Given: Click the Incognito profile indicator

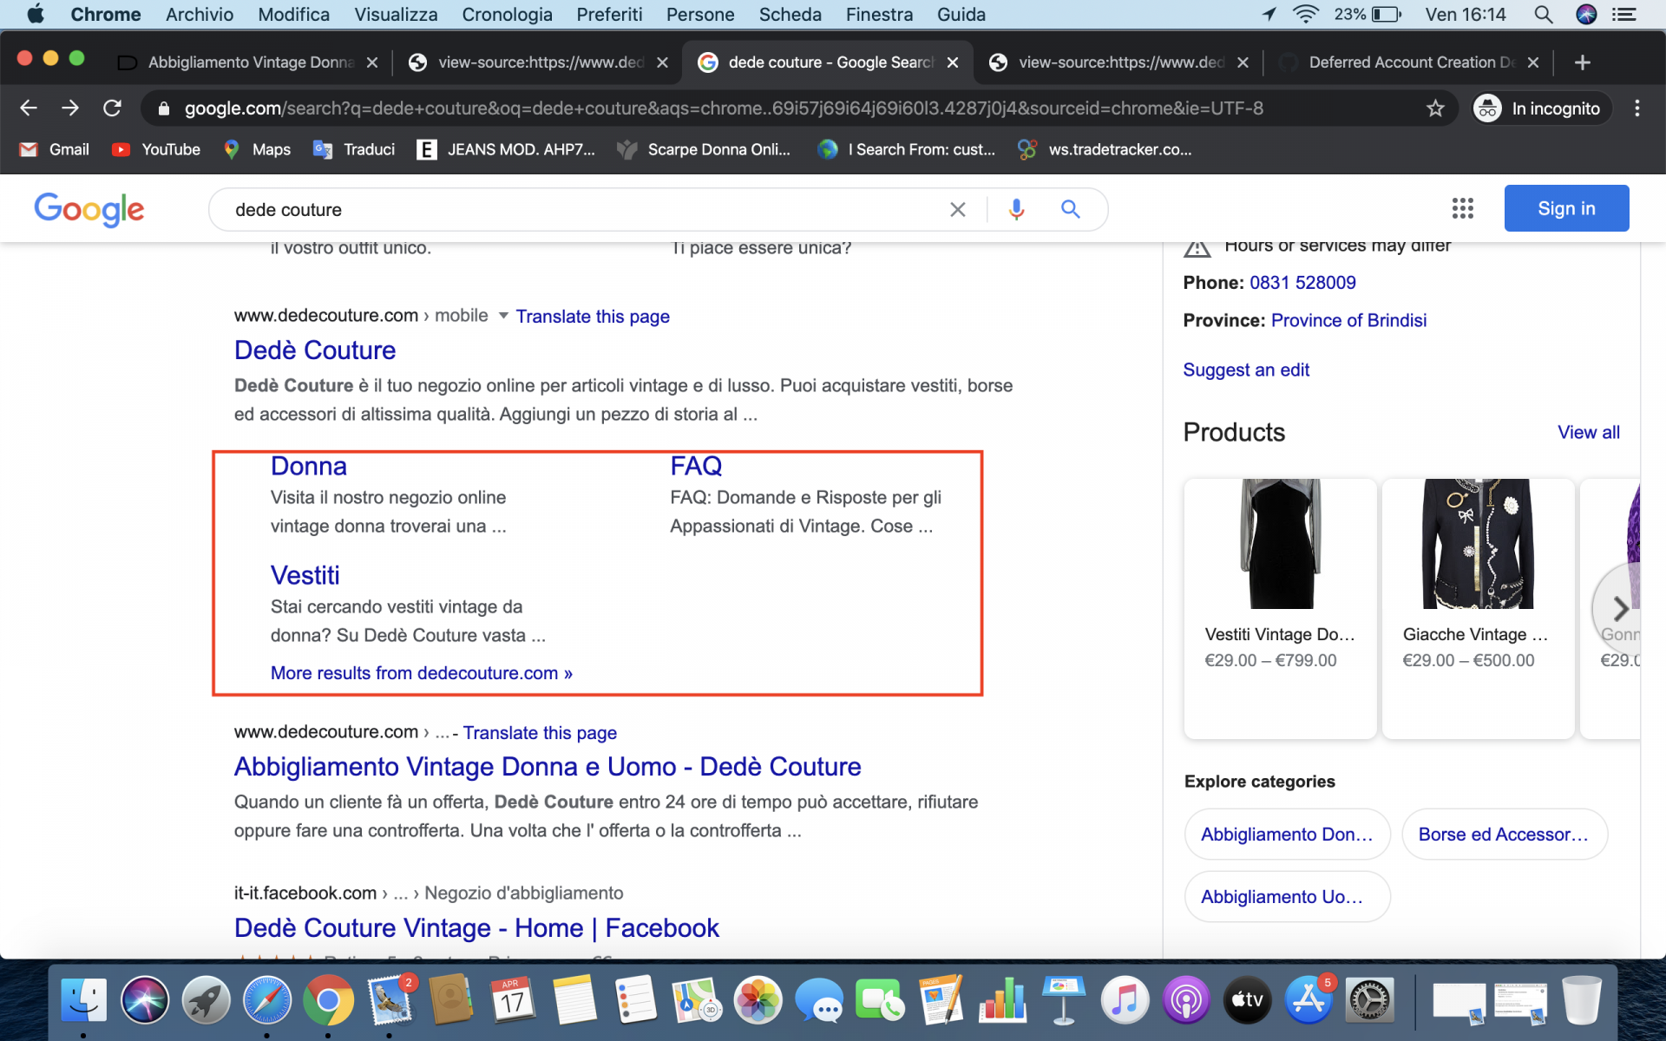Looking at the screenshot, I should 1541,108.
